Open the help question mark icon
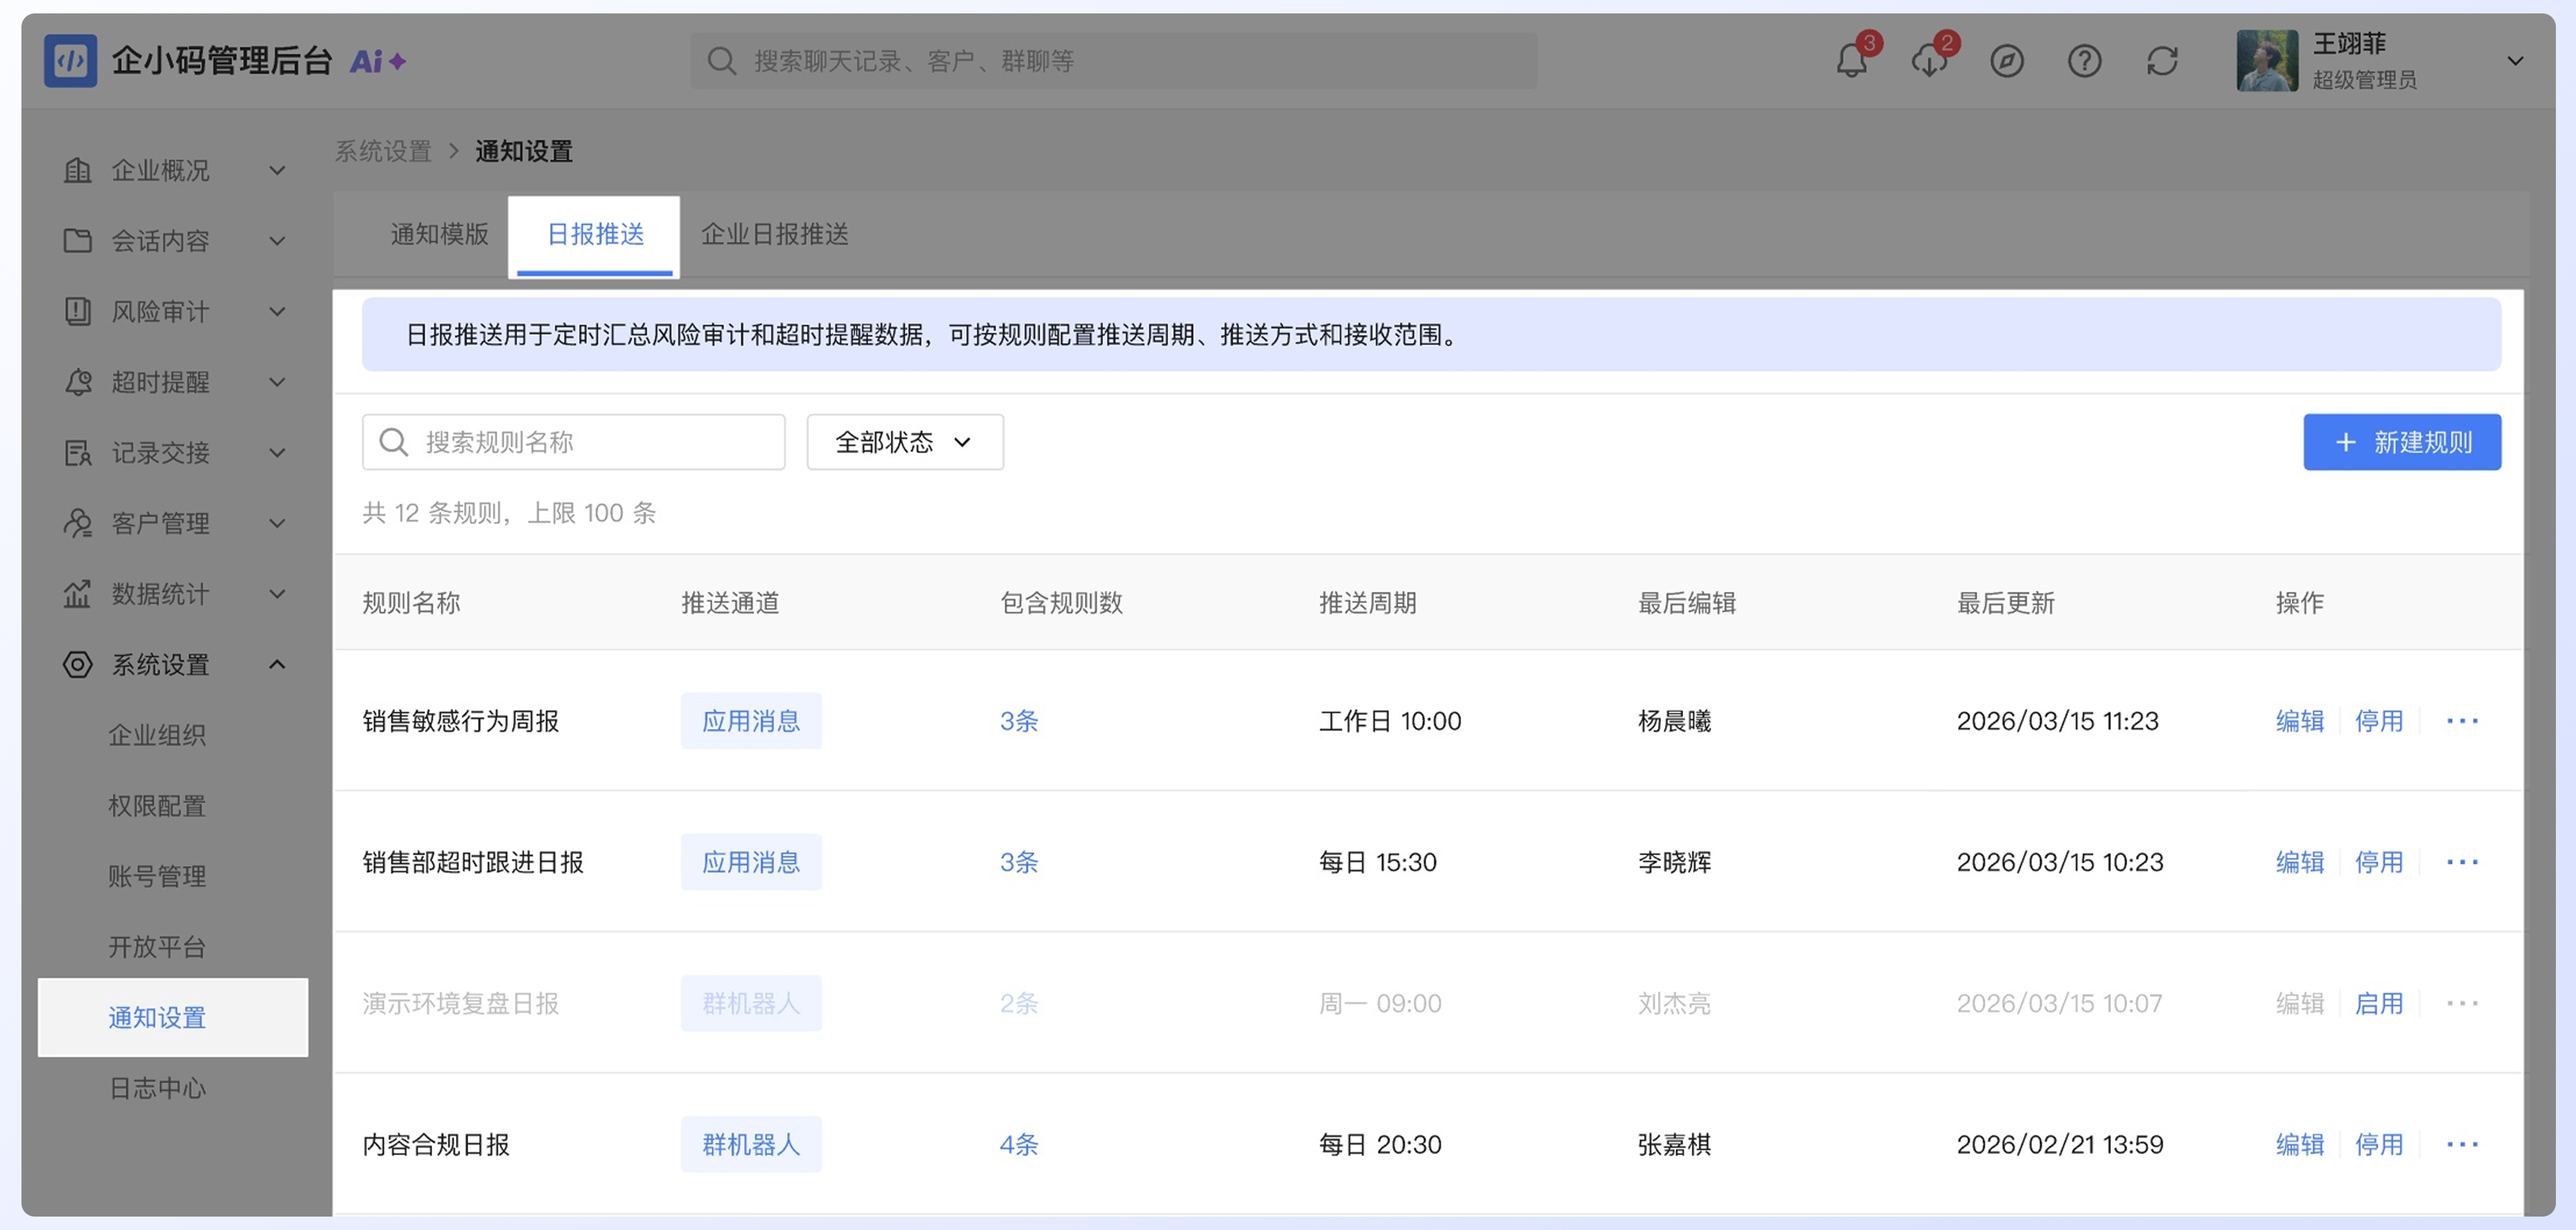Image resolution: width=2576 pixels, height=1230 pixels. click(x=2084, y=61)
